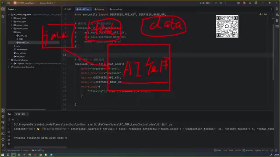Expand the agent_code folder
The width and height of the screenshot is (280, 157).
tap(12, 18)
